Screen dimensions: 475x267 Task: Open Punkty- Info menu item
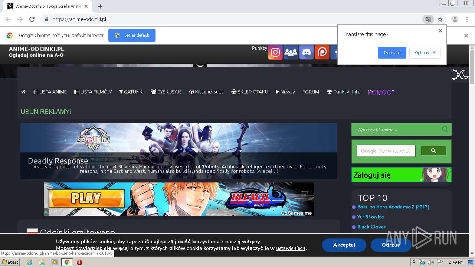(344, 92)
